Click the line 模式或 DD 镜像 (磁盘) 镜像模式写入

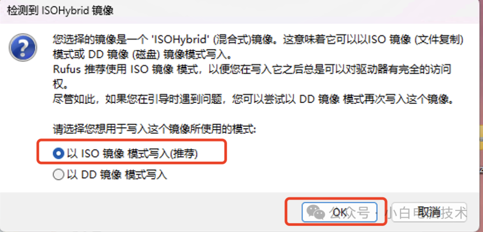tap(141, 55)
